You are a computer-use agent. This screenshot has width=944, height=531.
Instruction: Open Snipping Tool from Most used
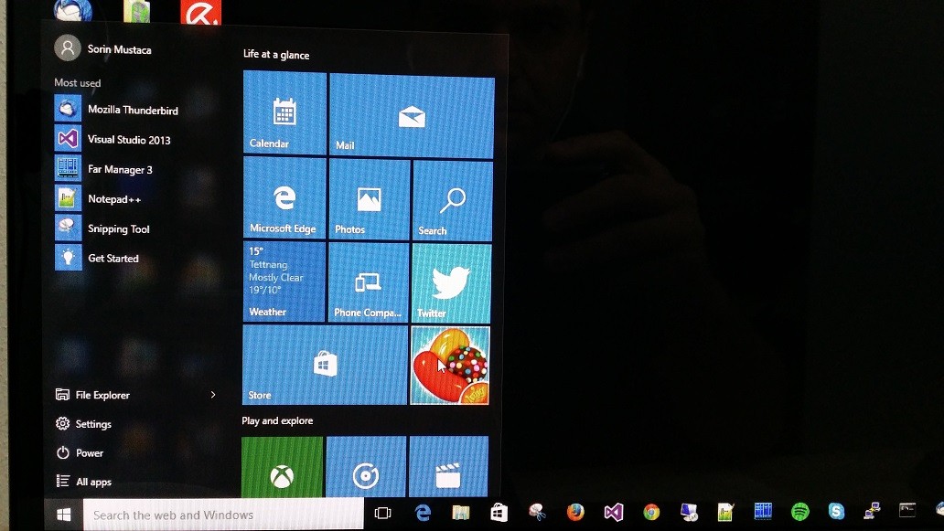click(102, 228)
